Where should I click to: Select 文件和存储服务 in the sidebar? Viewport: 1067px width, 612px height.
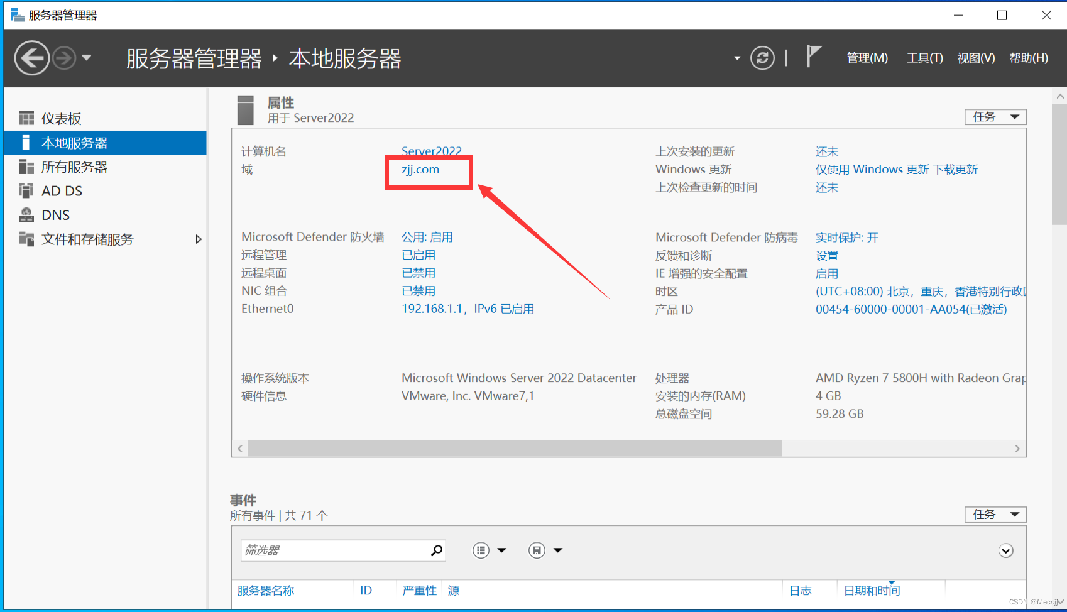(x=105, y=239)
